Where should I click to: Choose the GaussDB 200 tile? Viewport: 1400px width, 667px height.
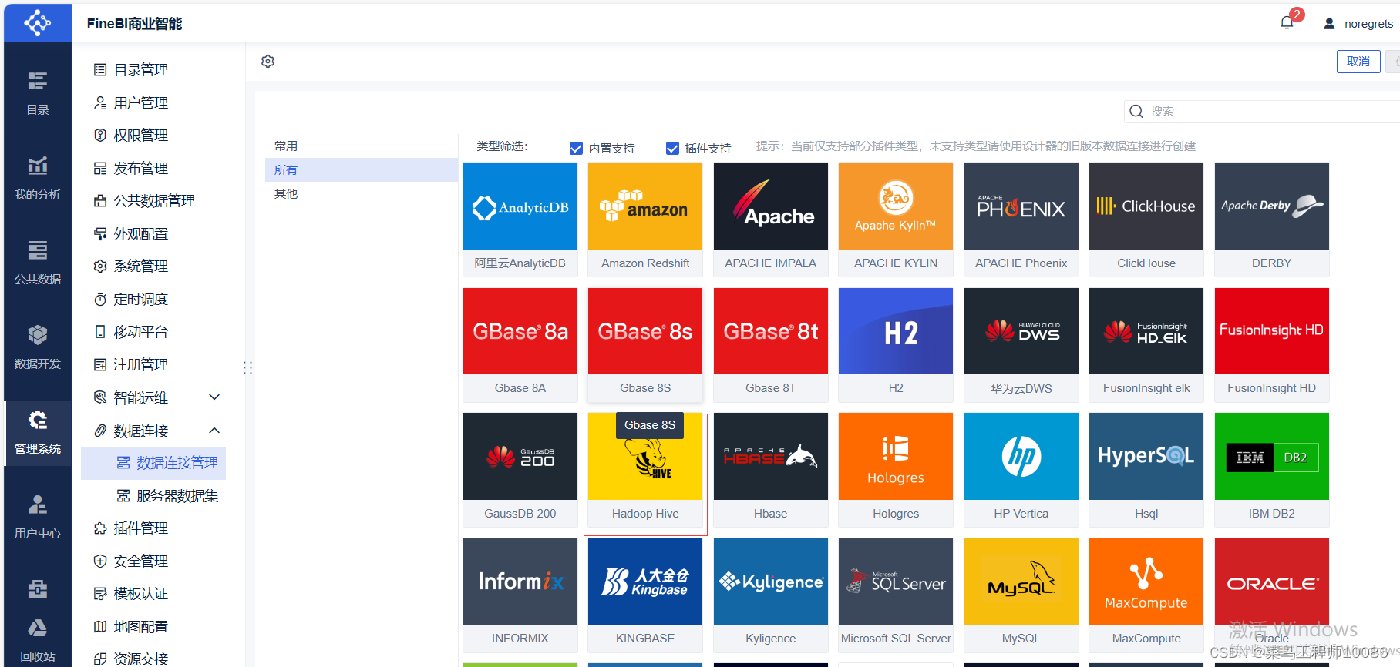pos(520,470)
